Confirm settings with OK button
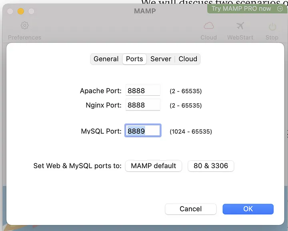Viewport: 288px width, 231px height. tap(248, 209)
